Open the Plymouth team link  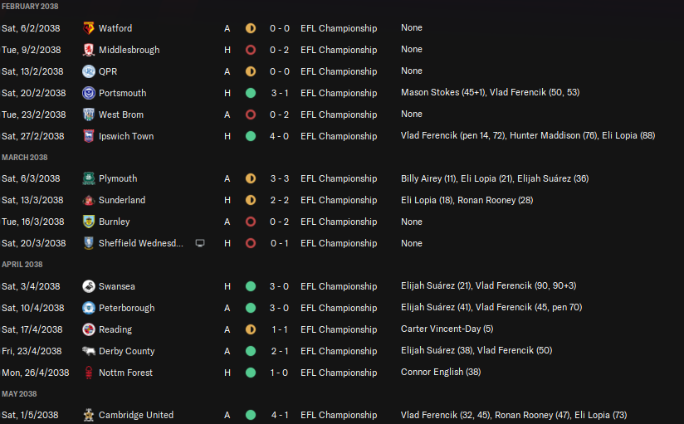click(x=118, y=178)
